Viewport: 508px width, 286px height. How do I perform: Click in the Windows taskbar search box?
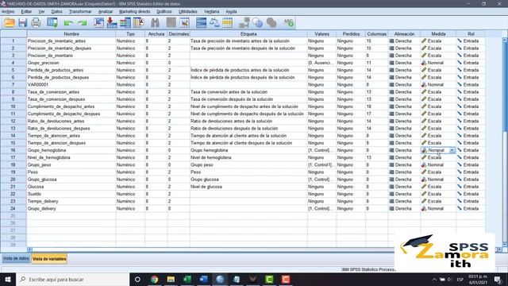pyautogui.click(x=72, y=279)
